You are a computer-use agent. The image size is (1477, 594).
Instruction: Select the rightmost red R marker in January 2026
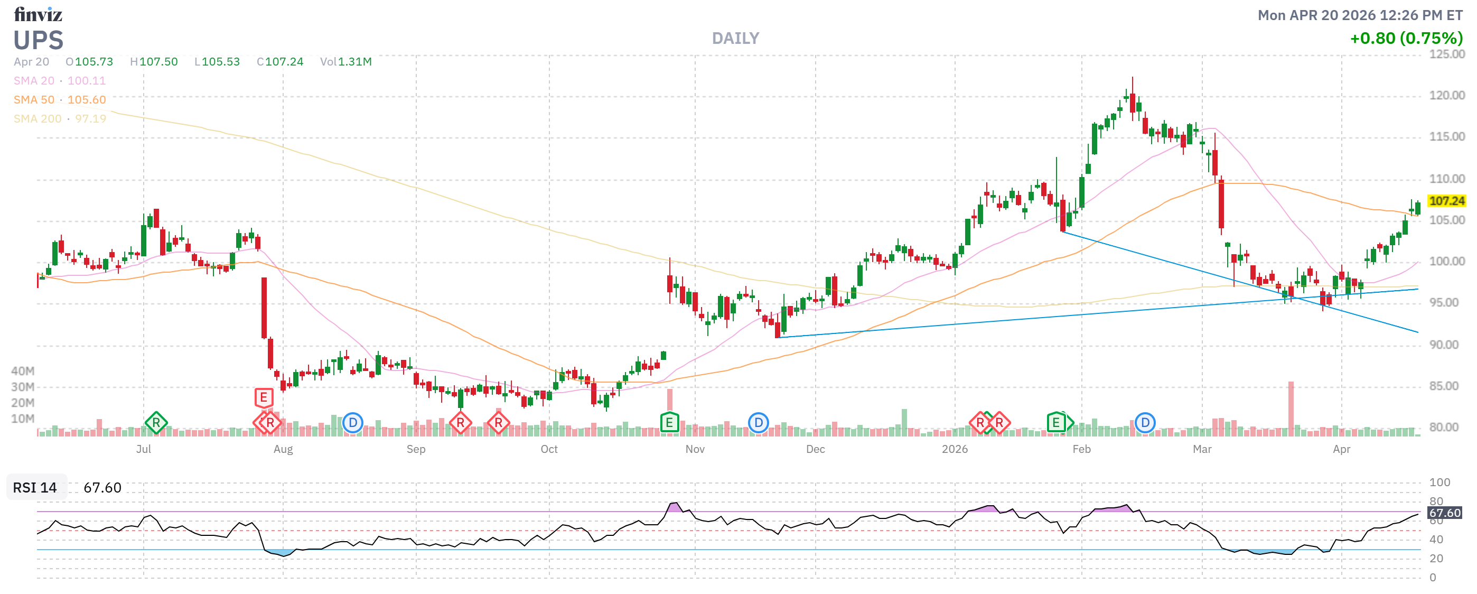coord(999,423)
